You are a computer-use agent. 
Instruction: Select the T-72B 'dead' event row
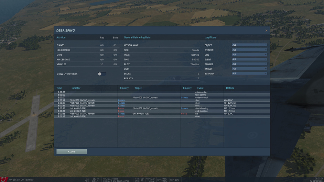[162, 116]
